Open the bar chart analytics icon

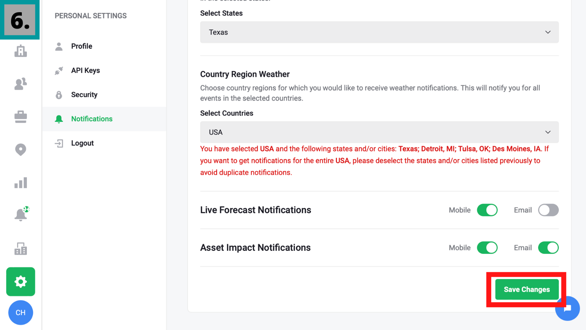pyautogui.click(x=20, y=183)
